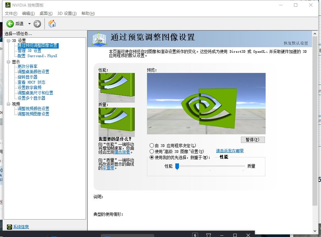
Task: Collapse the 3D 设置 tree node
Action: (9, 41)
